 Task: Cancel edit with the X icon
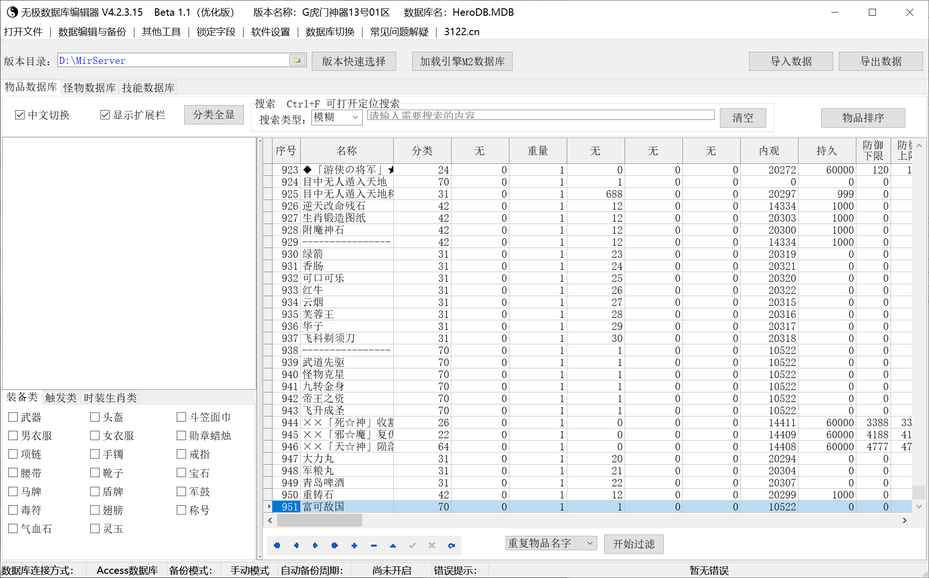[x=432, y=546]
